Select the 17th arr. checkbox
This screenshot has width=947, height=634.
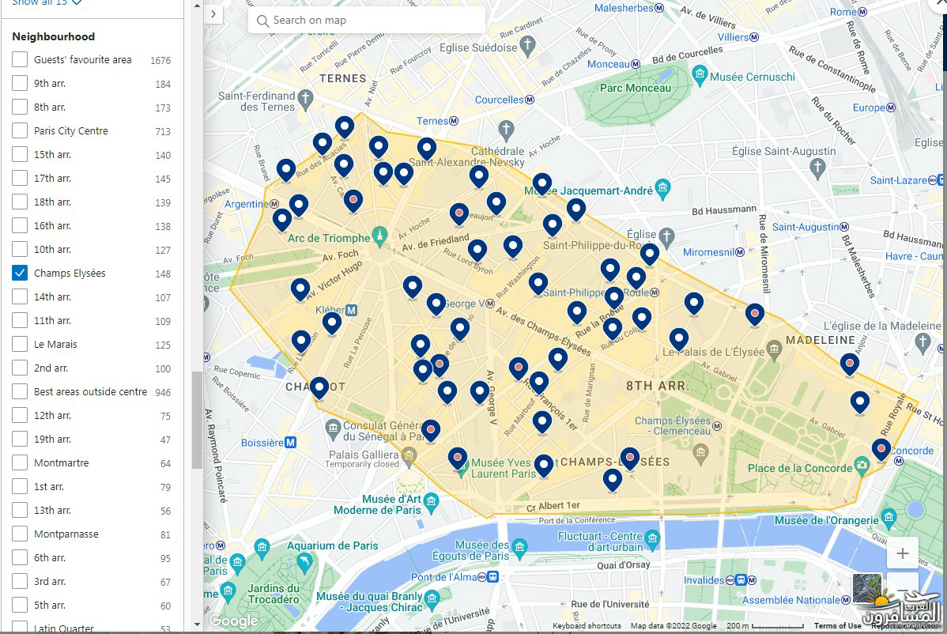(x=20, y=178)
